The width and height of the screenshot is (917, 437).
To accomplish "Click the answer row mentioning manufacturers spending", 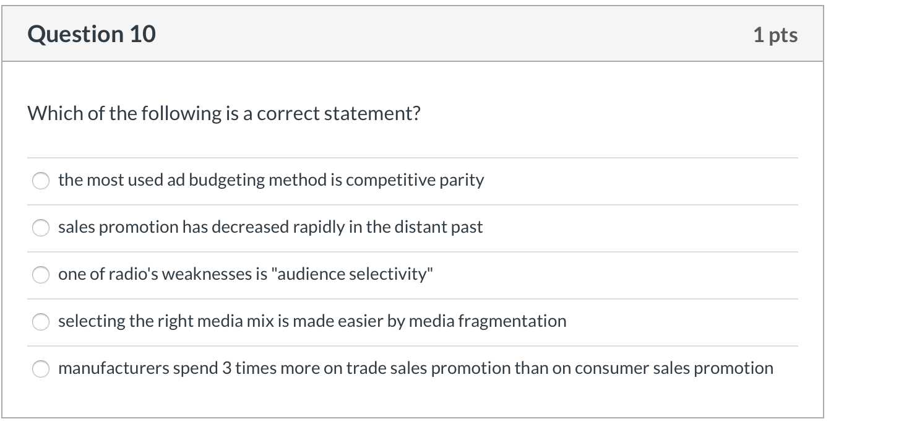I will tap(415, 368).
